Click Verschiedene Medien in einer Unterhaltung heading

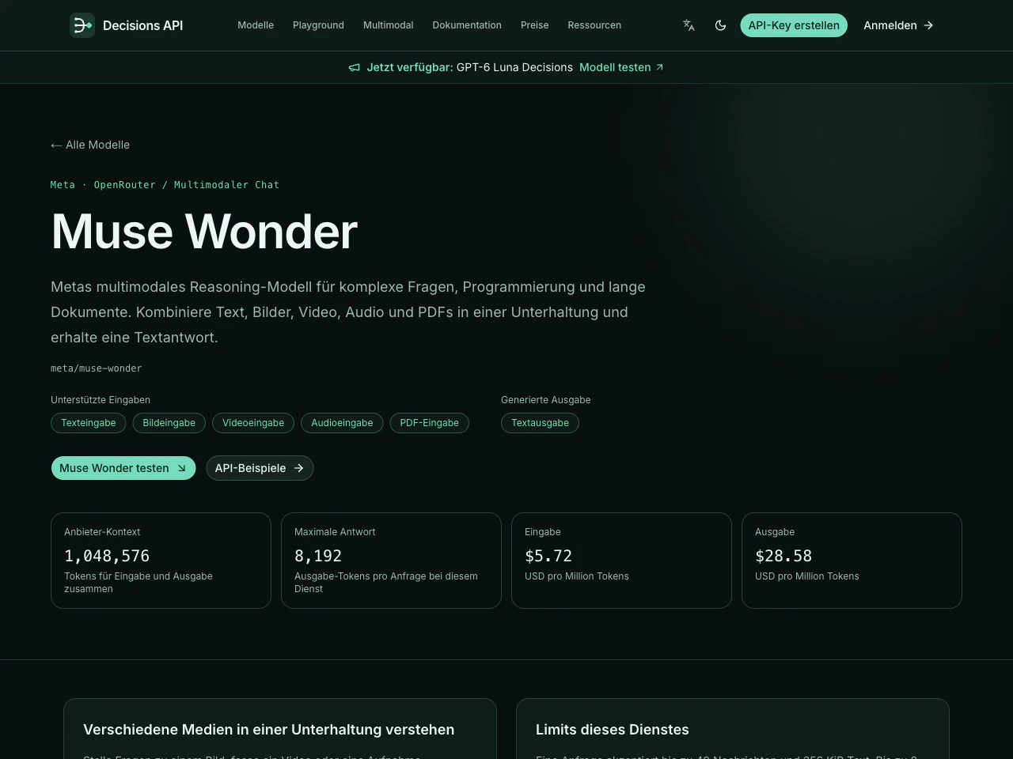tap(269, 730)
